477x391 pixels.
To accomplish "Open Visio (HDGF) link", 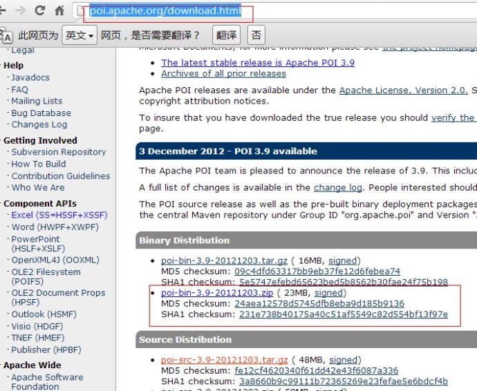I will point(37,327).
